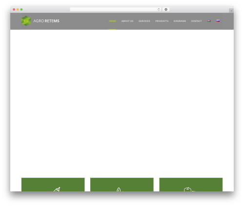Switch language using the Russian flag

(218, 21)
